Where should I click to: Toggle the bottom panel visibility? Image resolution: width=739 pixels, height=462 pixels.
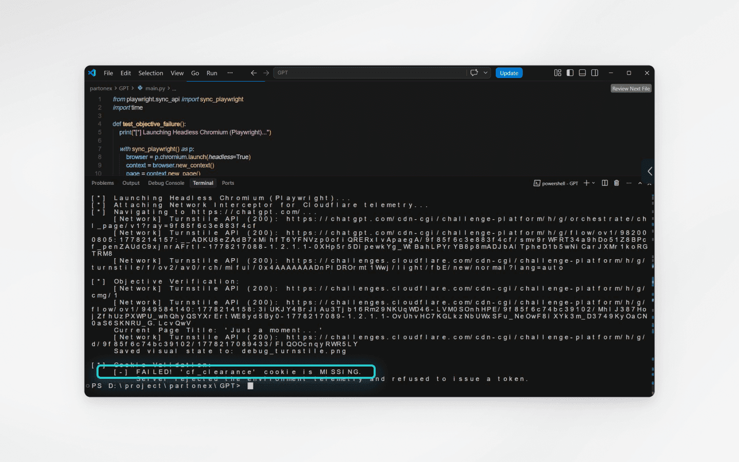[582, 73]
